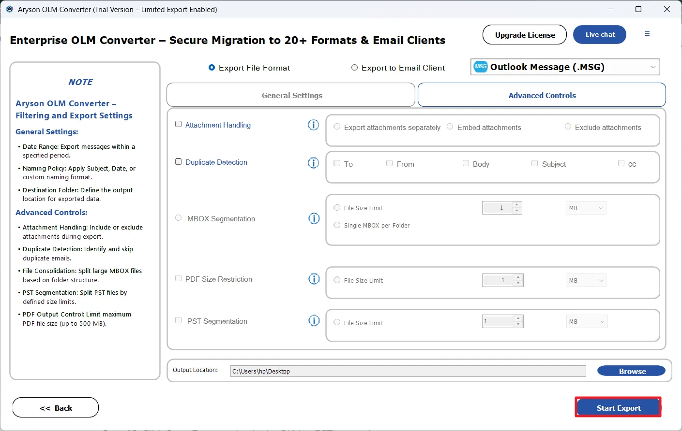Open the MB unit dropdown for MBOX Segmentation

point(586,208)
